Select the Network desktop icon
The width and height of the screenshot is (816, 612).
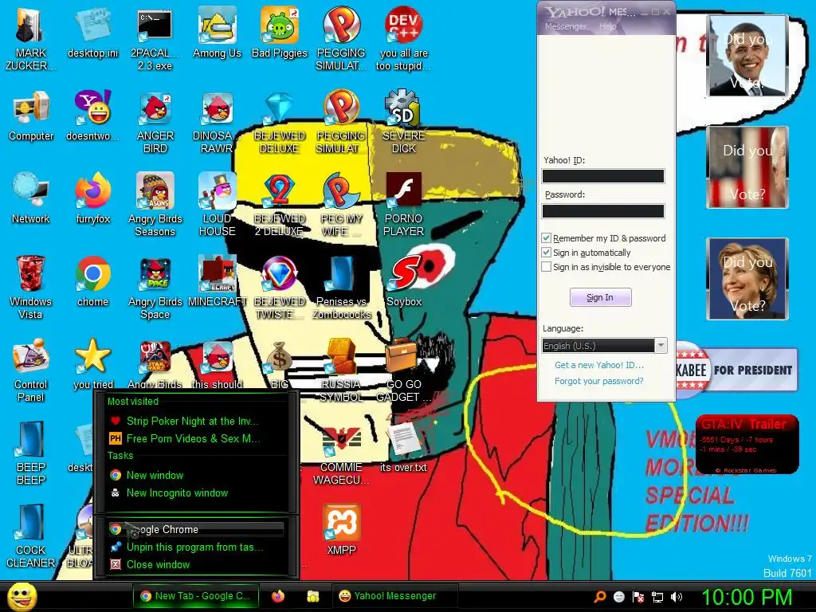coord(31,198)
